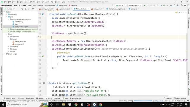The width and height of the screenshot is (190, 107).
Task: Open the Android project view dropdown
Action: (9, 9)
